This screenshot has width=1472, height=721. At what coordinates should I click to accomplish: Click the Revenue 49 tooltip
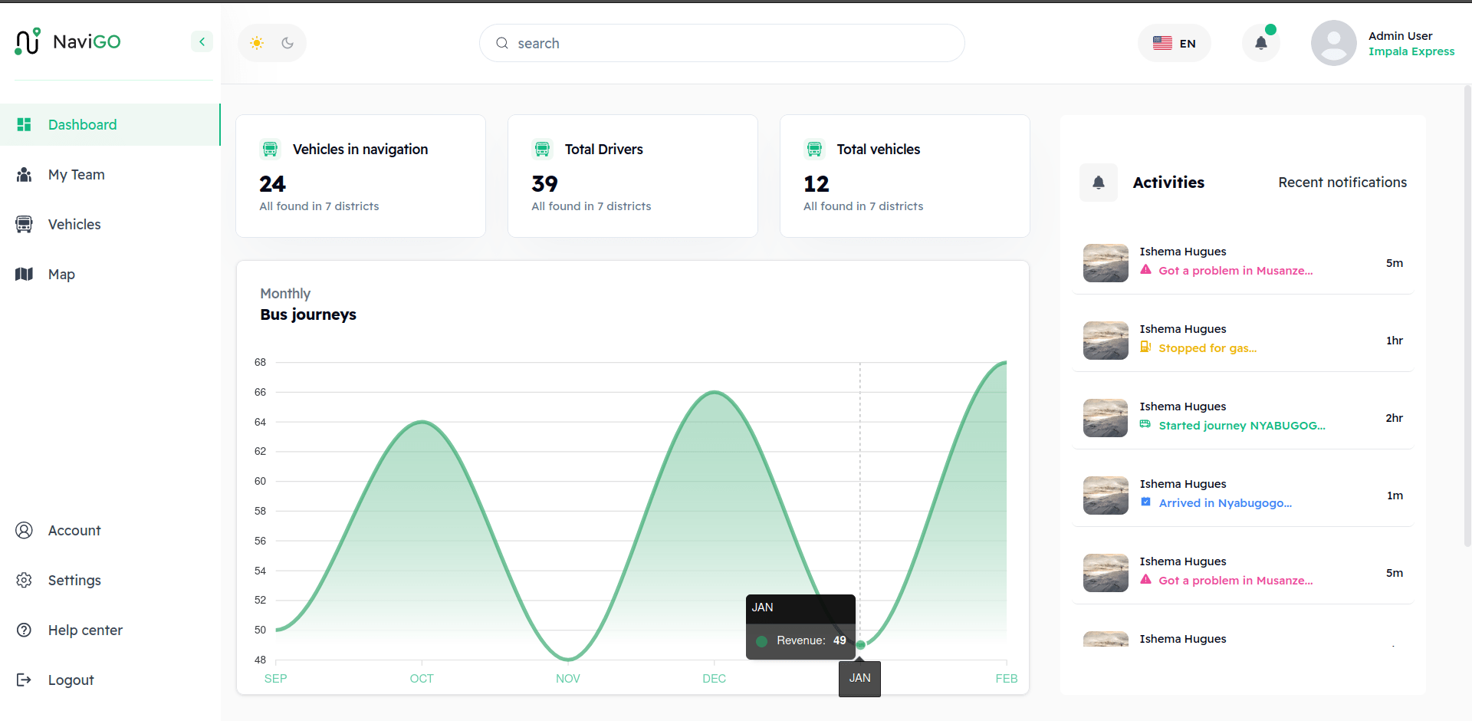tap(800, 627)
